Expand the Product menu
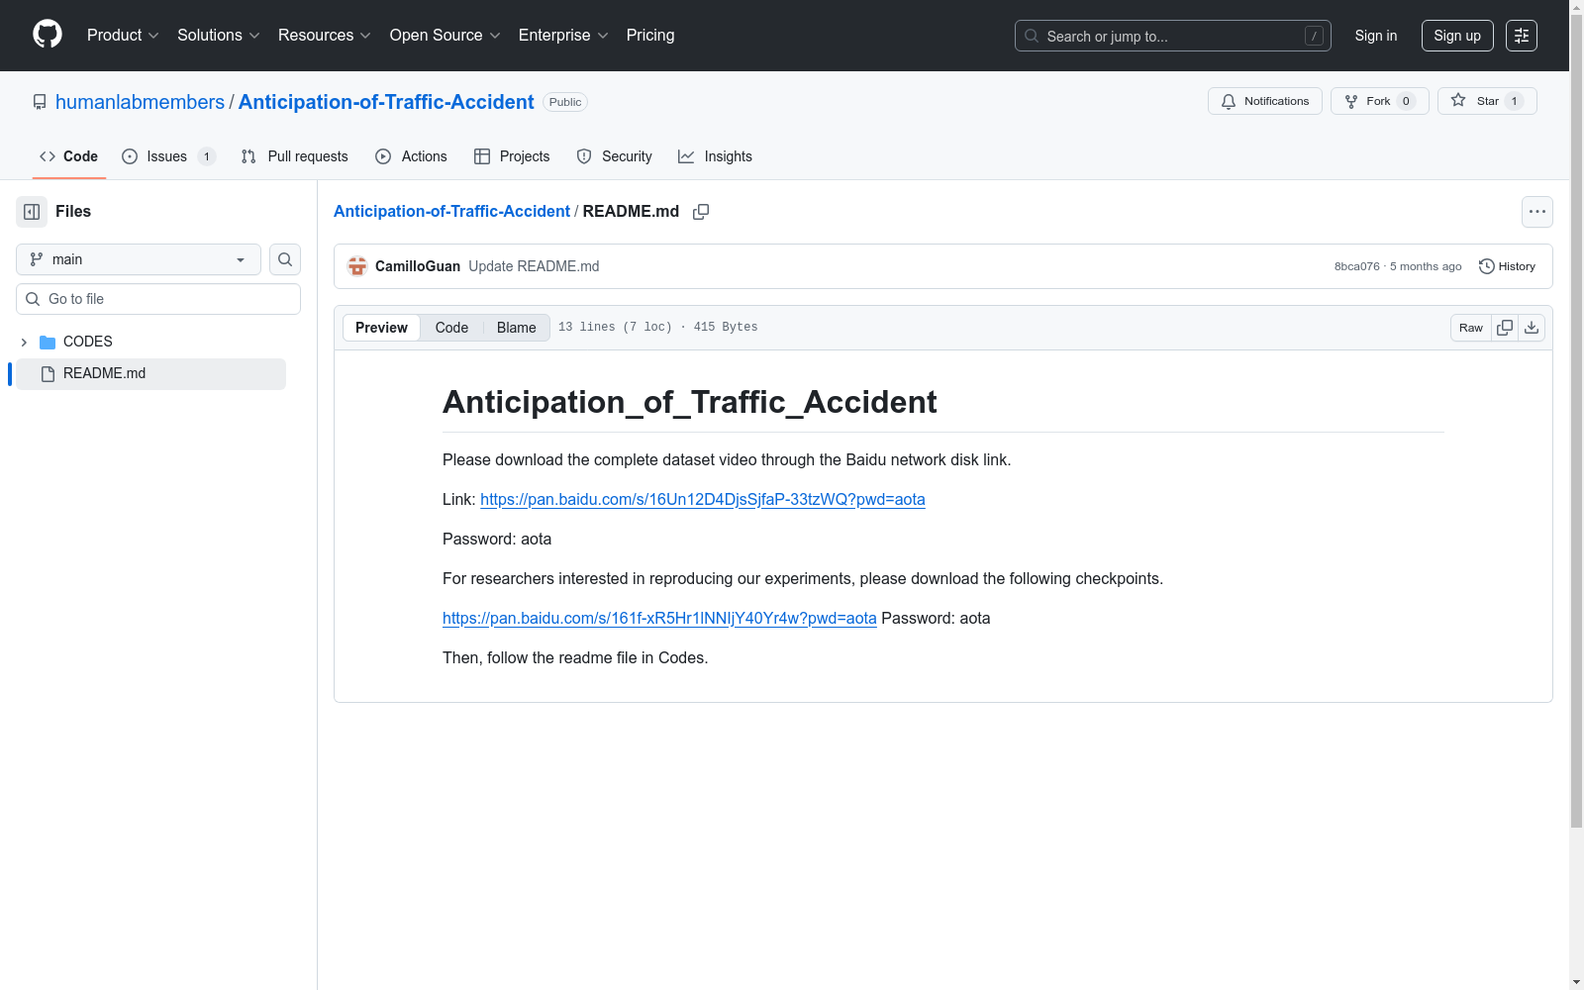 pos(123,36)
